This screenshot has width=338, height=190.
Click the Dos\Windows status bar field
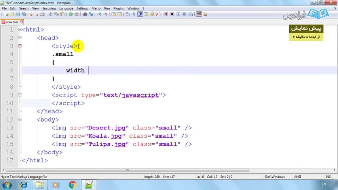(x=275, y=177)
